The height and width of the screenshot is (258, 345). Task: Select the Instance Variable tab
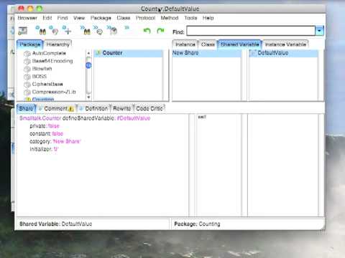coord(285,44)
